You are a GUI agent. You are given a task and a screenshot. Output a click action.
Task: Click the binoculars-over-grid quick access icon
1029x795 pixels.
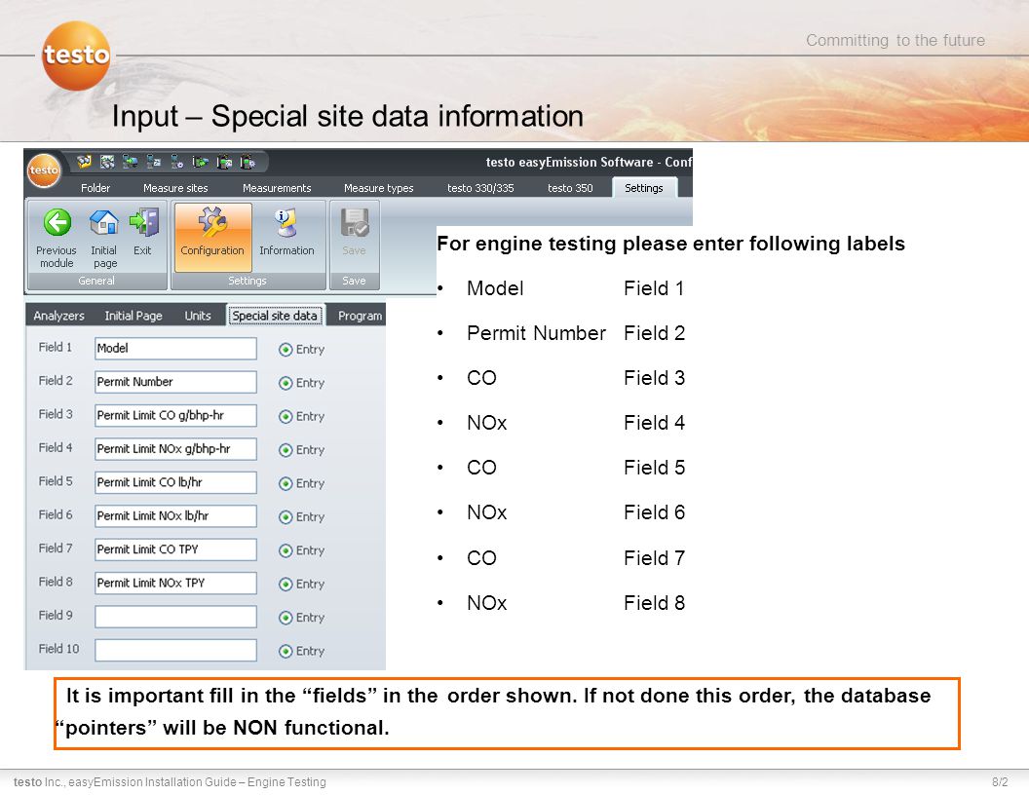(107, 162)
